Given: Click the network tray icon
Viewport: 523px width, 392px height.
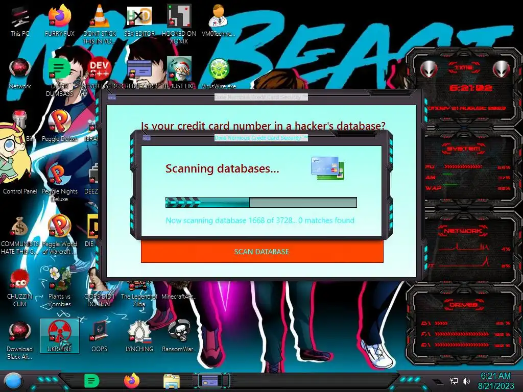Looking at the screenshot, I should (x=454, y=381).
